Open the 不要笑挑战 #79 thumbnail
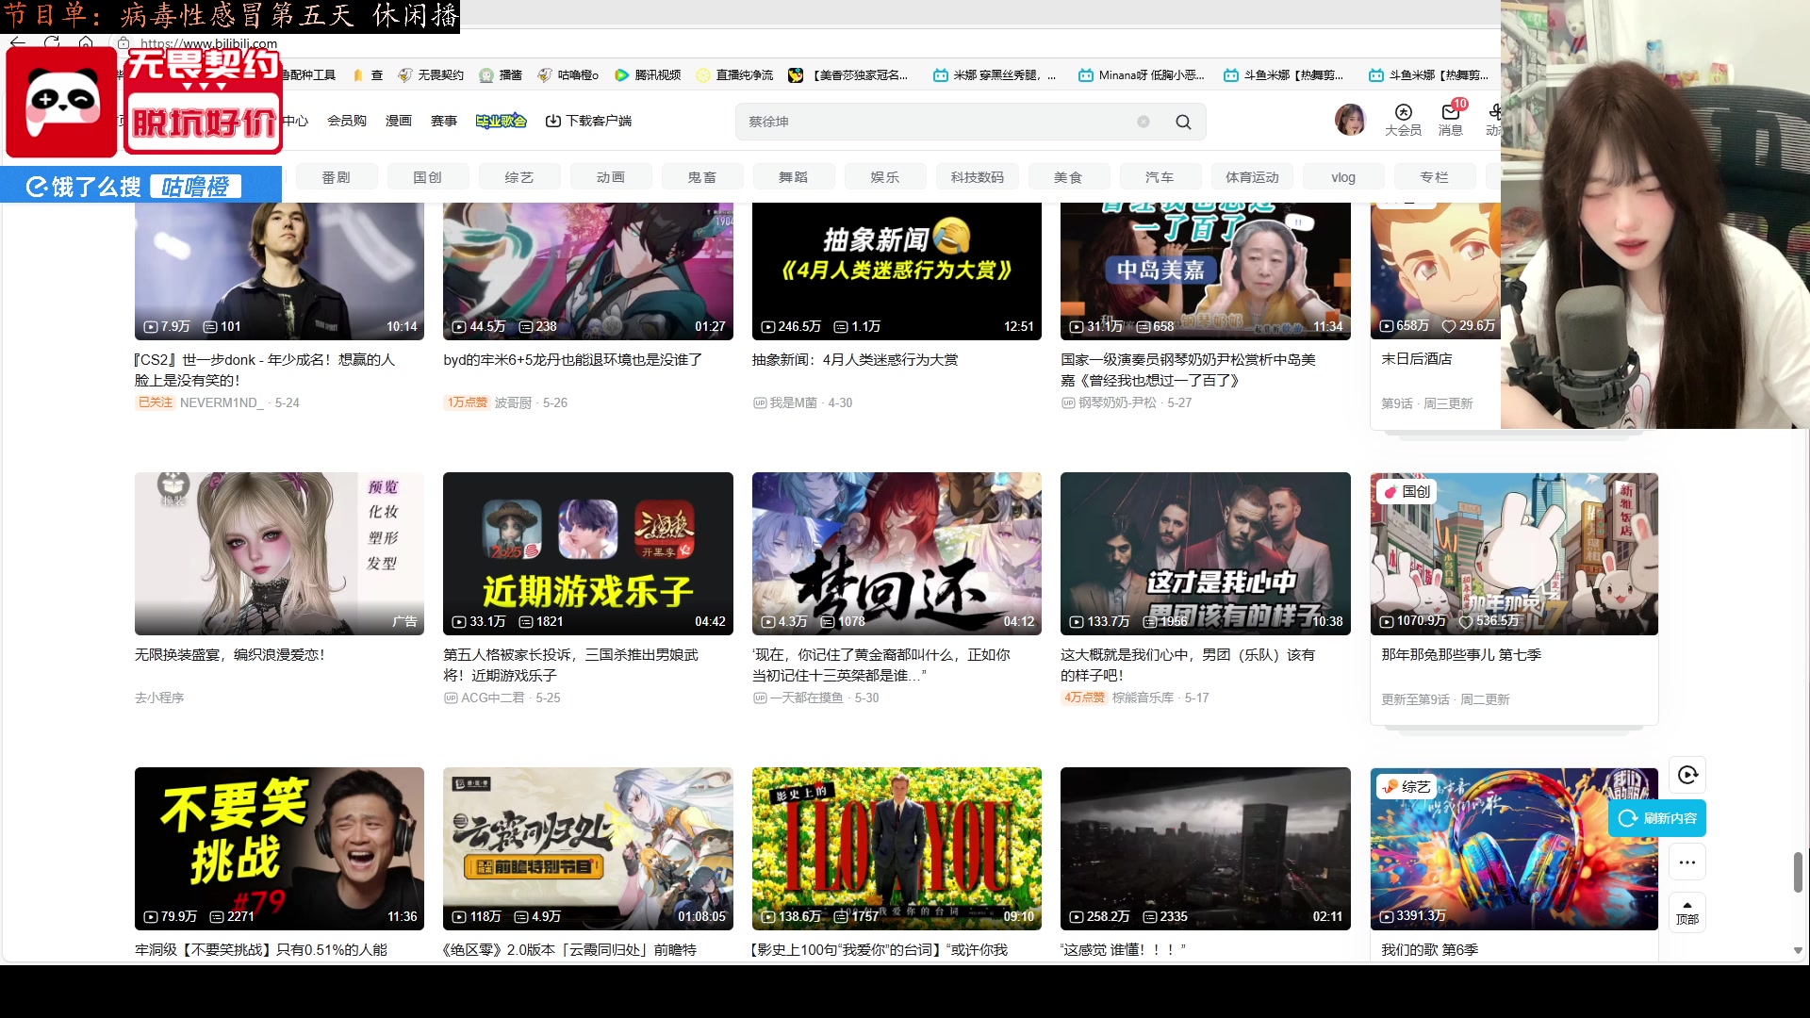Screen dimensions: 1810x1018 pyautogui.click(x=279, y=848)
